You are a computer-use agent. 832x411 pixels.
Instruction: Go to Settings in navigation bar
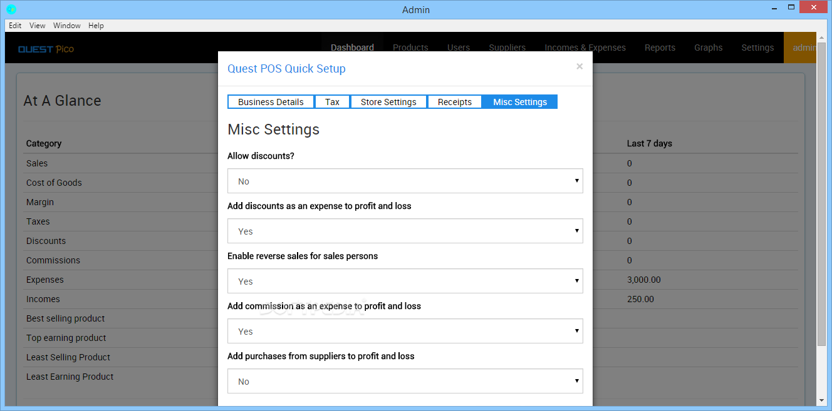[757, 48]
